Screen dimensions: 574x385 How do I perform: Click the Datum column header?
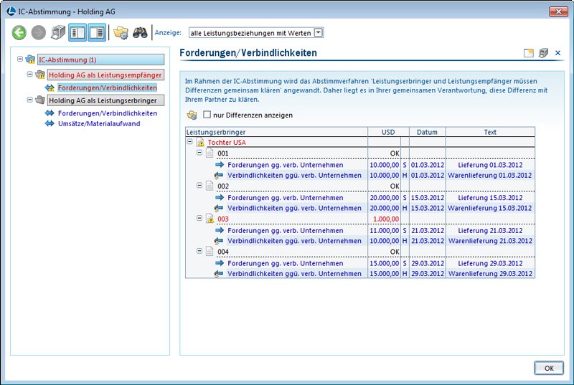coord(427,132)
